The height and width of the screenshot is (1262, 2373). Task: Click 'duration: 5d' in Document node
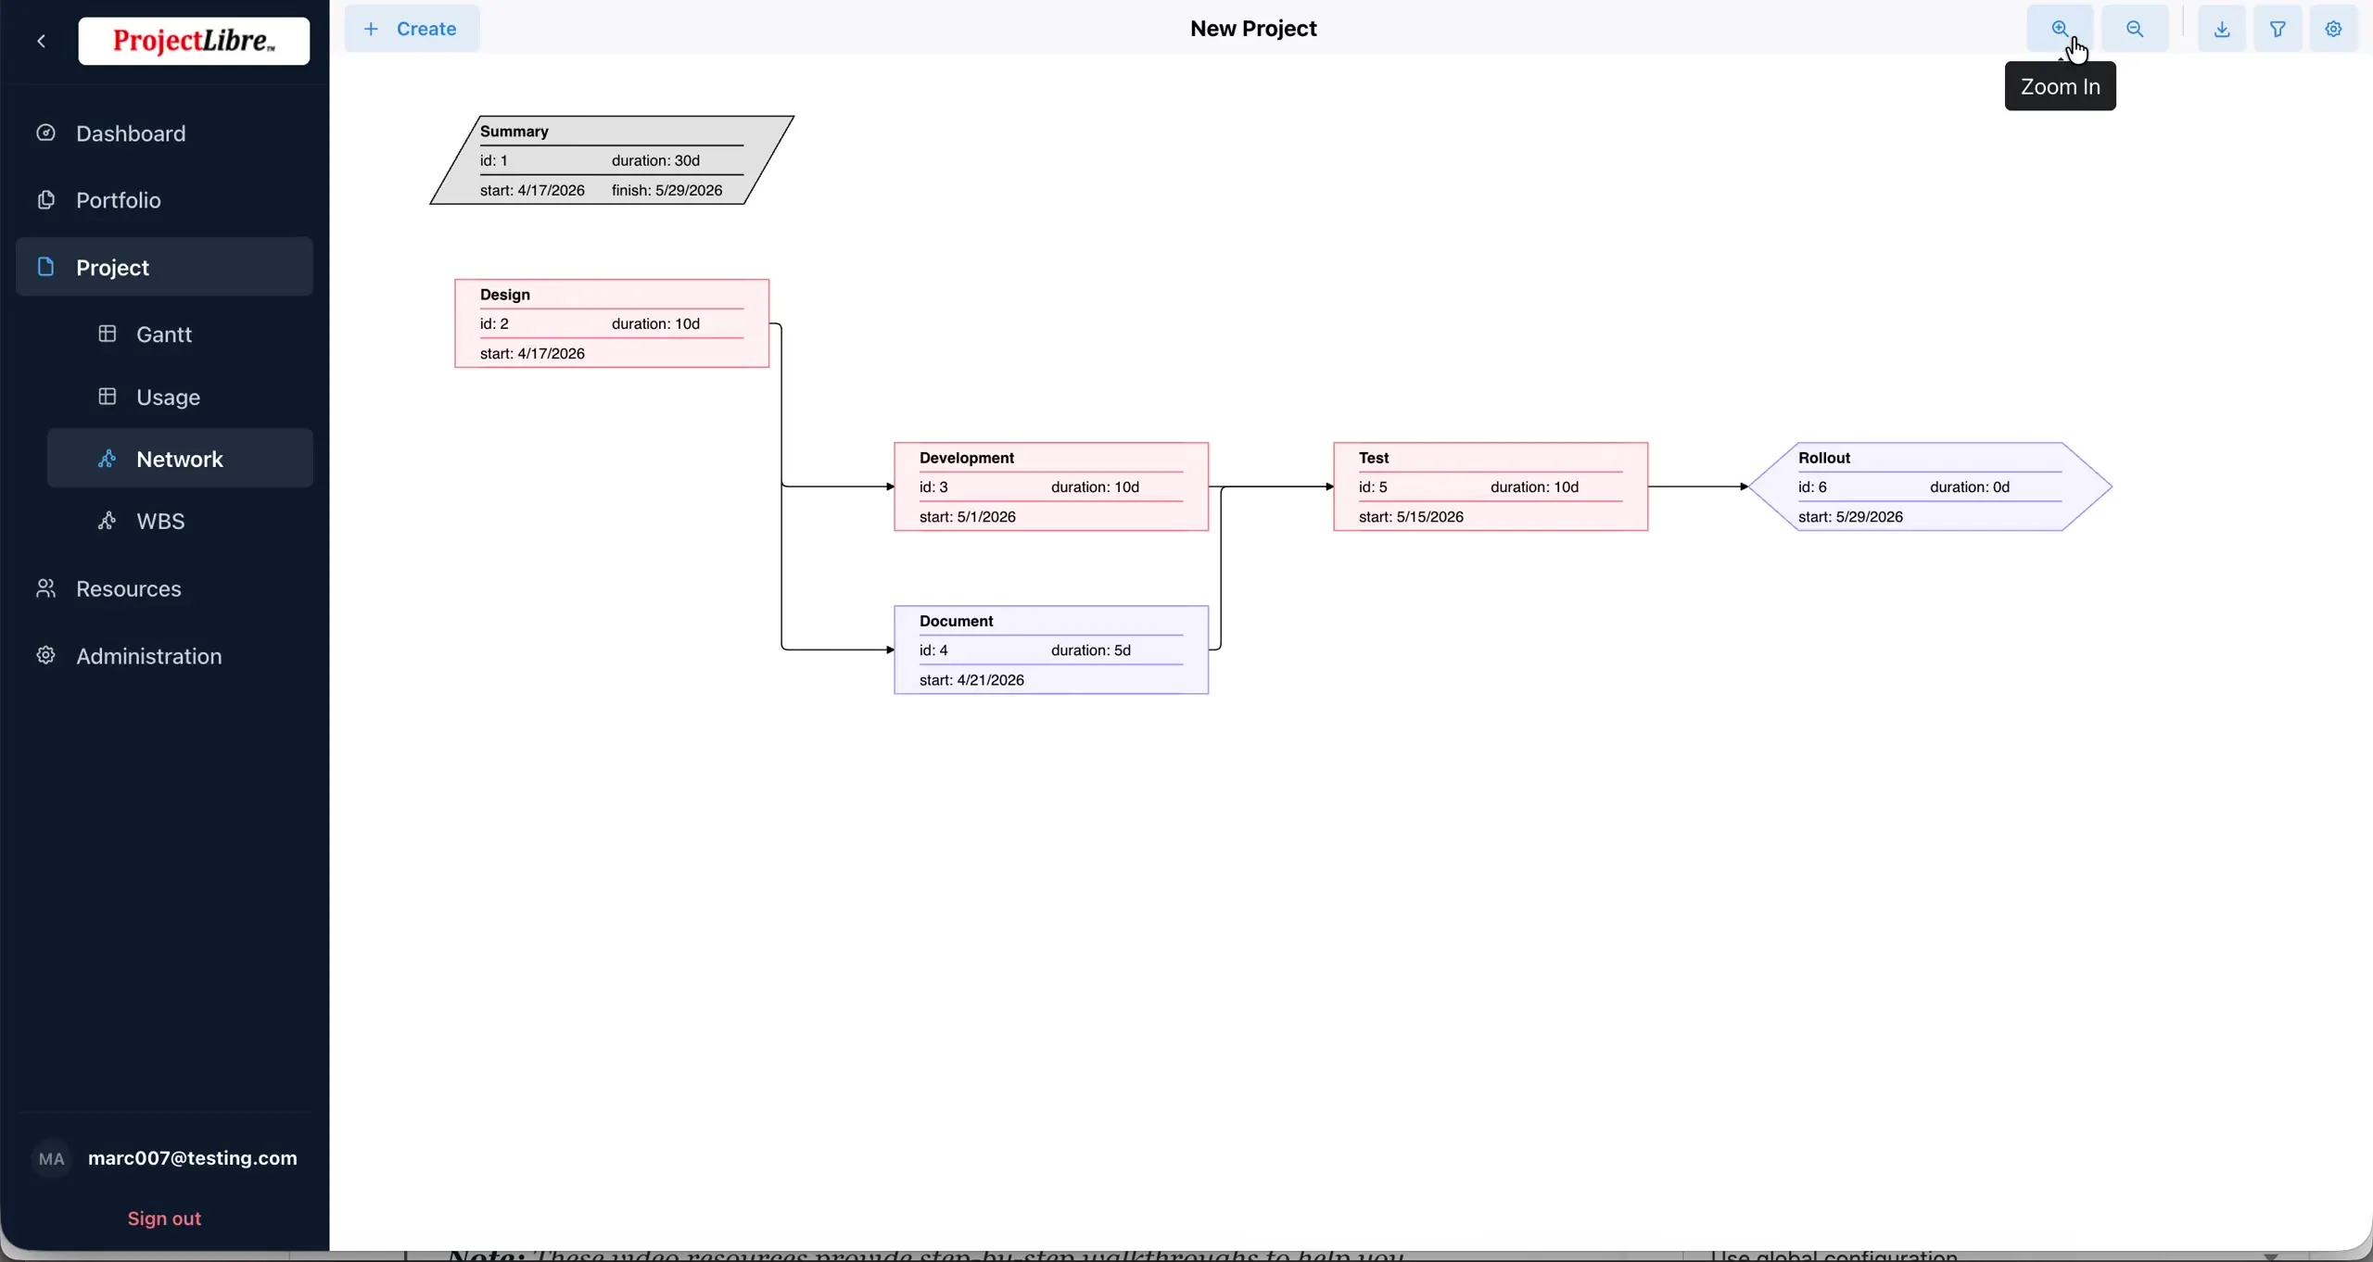click(1091, 650)
